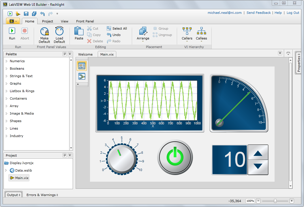Image resolution: width=304 pixels, height=207 pixels.
Task: Click the Load Default icon
Action: click(59, 31)
